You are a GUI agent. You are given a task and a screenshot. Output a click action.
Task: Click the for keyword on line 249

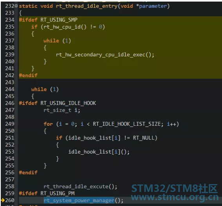[48, 124]
